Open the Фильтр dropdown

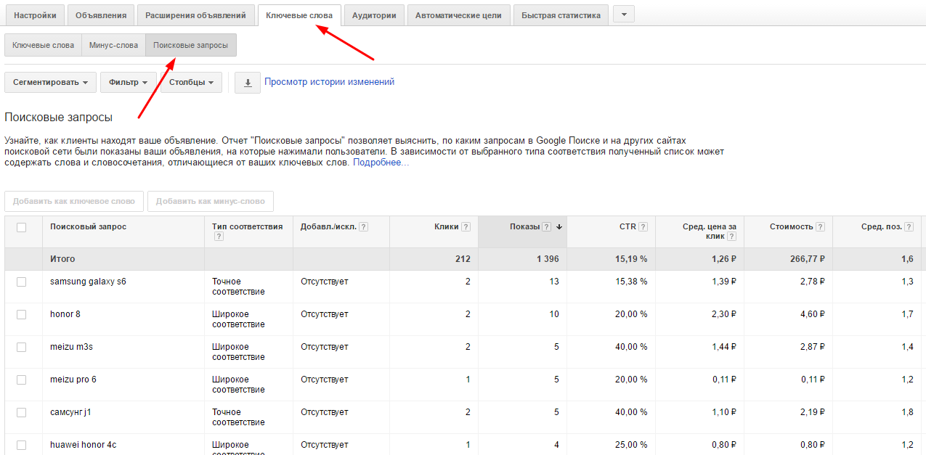[129, 83]
